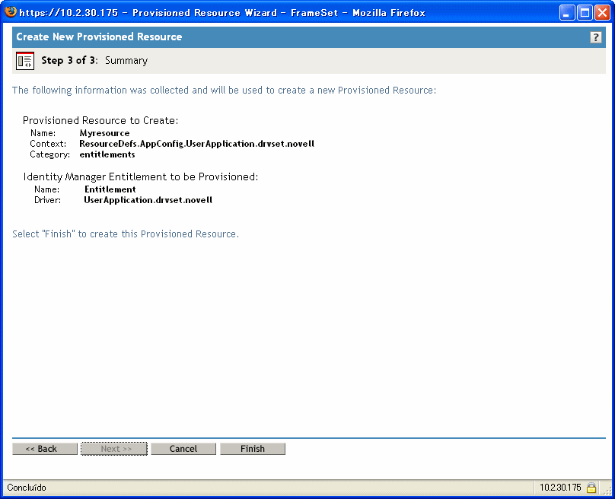Select the entitlement name "Entitlement"
Viewport: 615px width, 499px height.
tap(110, 189)
